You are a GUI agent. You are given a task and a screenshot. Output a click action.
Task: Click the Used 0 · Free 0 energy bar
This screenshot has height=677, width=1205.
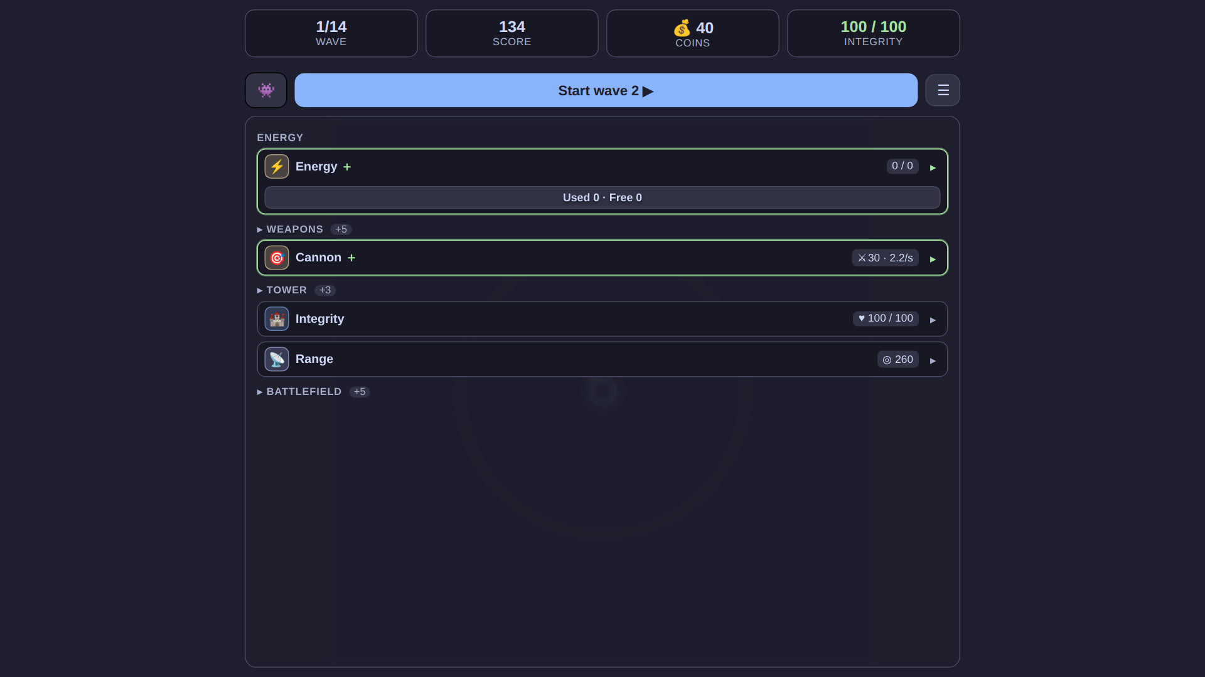pos(602,197)
